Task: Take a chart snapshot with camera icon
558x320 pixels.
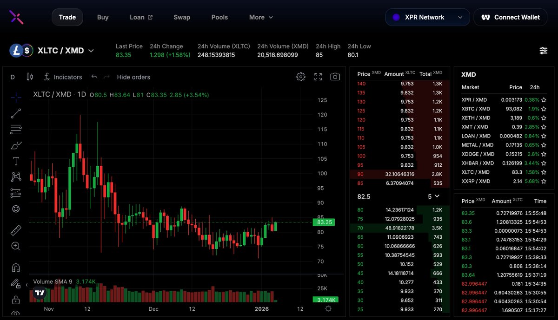Action: (x=335, y=77)
